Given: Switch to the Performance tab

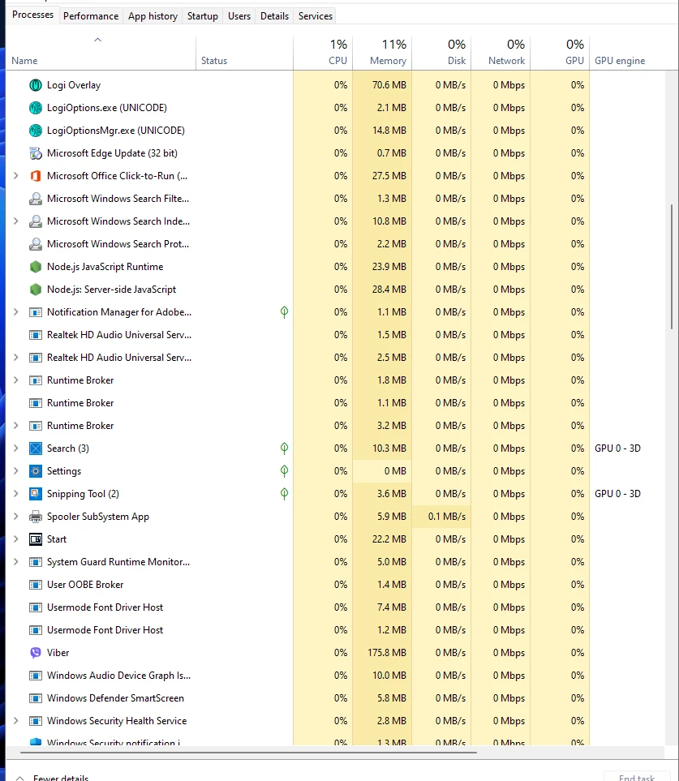Looking at the screenshot, I should (x=91, y=16).
